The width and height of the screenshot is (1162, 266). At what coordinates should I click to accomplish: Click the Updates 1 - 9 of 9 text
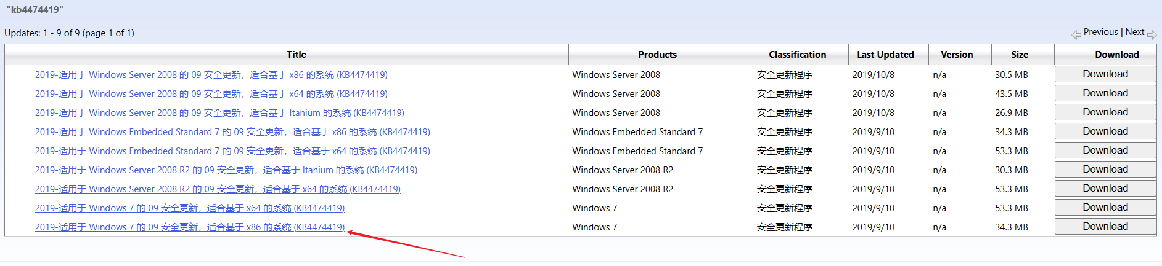point(69,33)
